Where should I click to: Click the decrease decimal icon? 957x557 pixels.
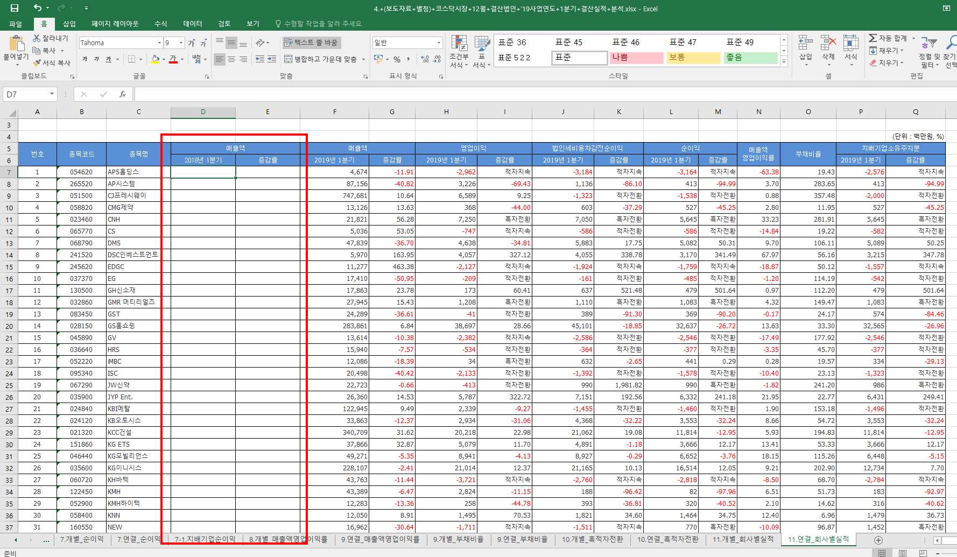pos(437,59)
